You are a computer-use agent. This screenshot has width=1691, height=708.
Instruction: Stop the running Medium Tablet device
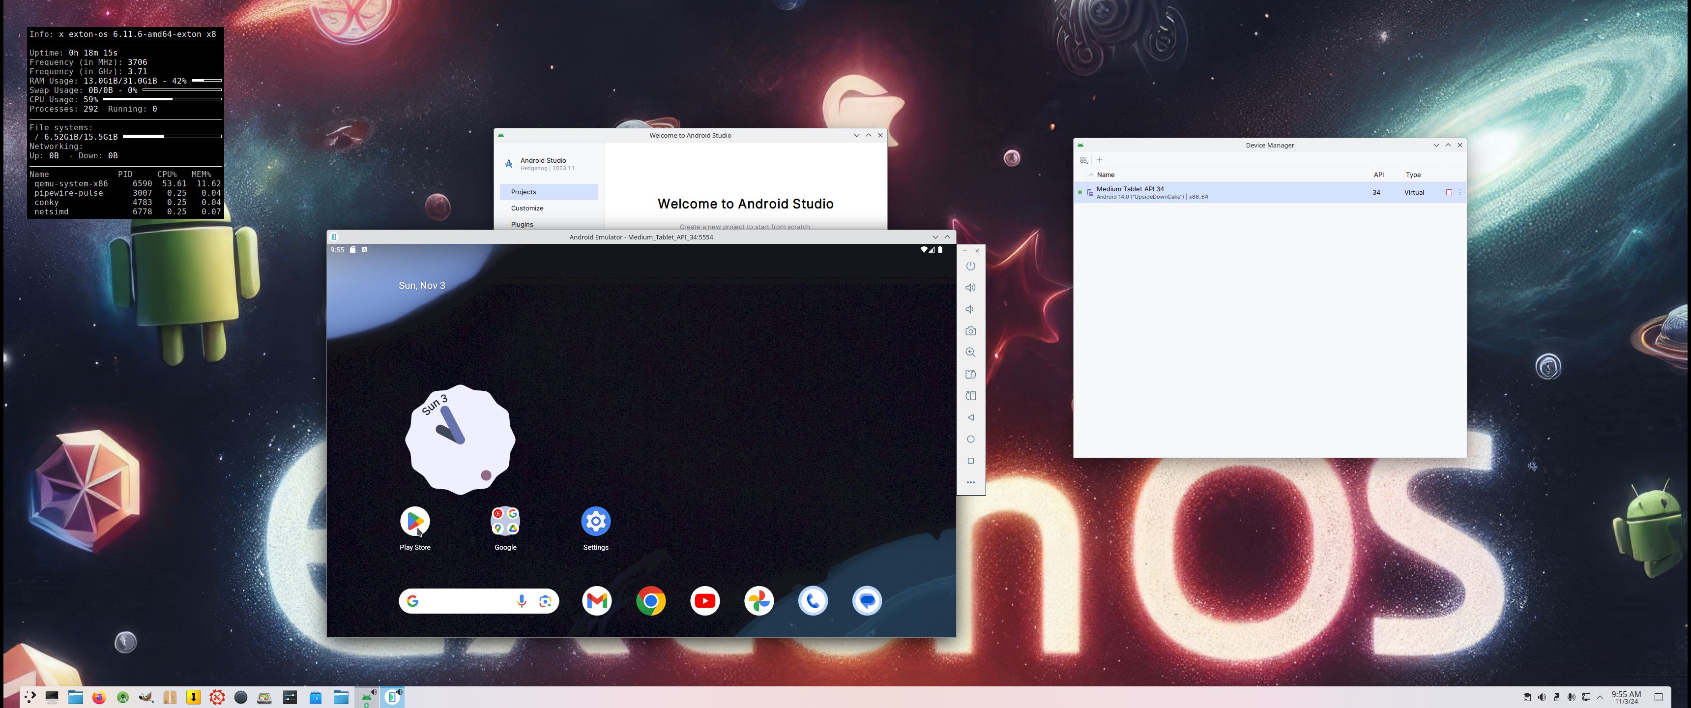pos(1449,192)
